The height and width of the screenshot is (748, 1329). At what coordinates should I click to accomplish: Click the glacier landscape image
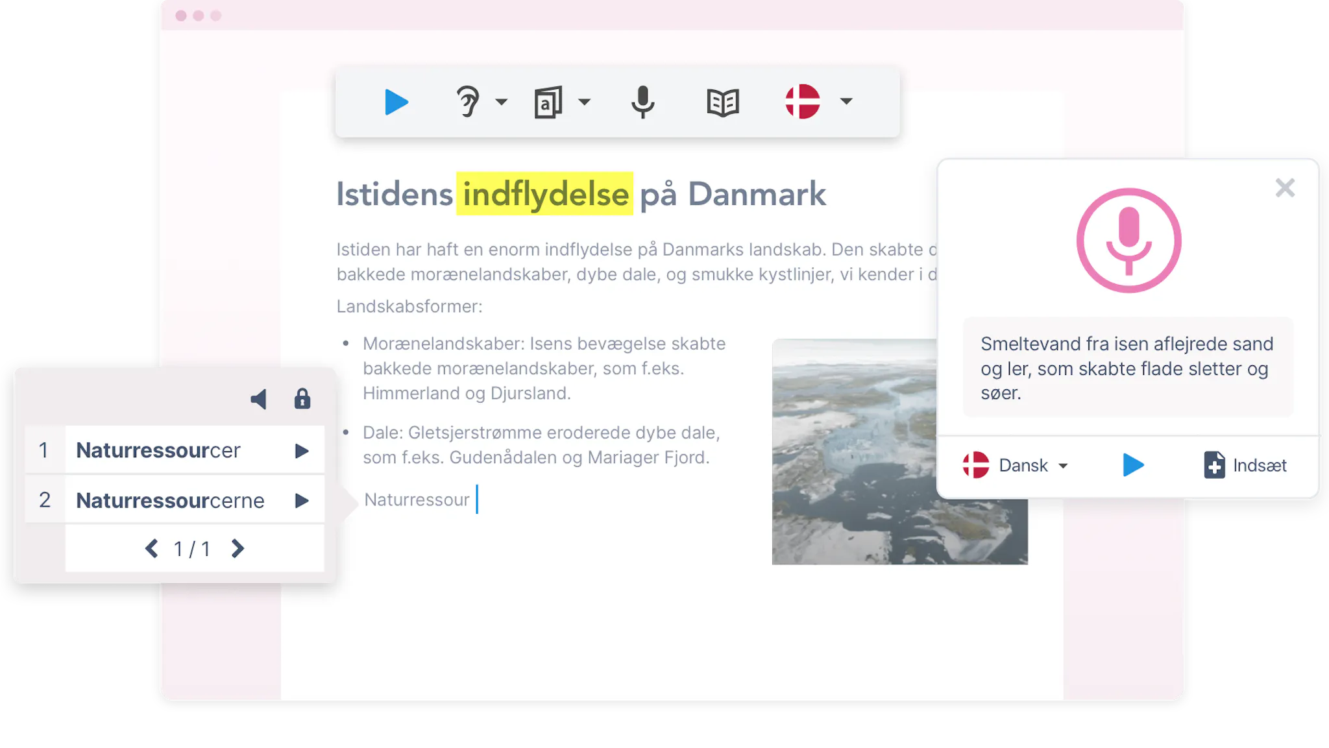(899, 452)
